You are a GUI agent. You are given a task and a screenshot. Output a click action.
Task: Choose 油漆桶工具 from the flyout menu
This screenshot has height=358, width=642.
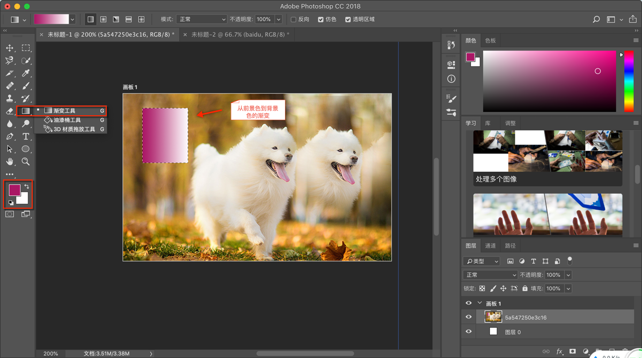tap(67, 120)
